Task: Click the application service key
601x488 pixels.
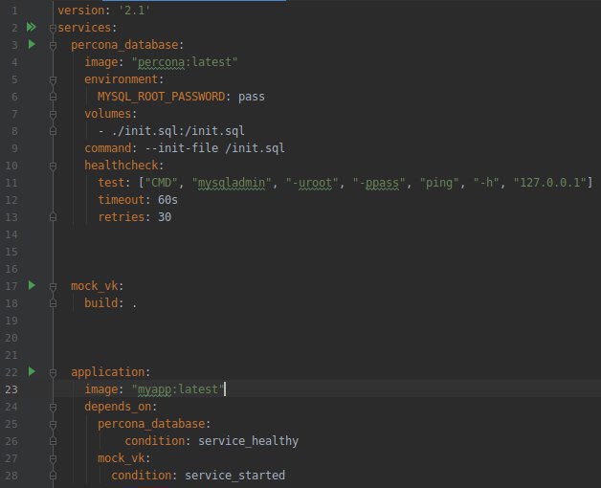Action: [108, 372]
